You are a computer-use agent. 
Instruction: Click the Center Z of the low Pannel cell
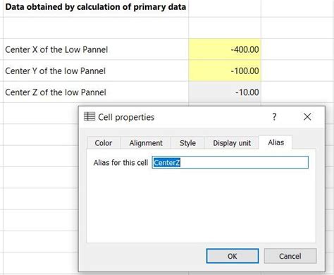(96, 92)
